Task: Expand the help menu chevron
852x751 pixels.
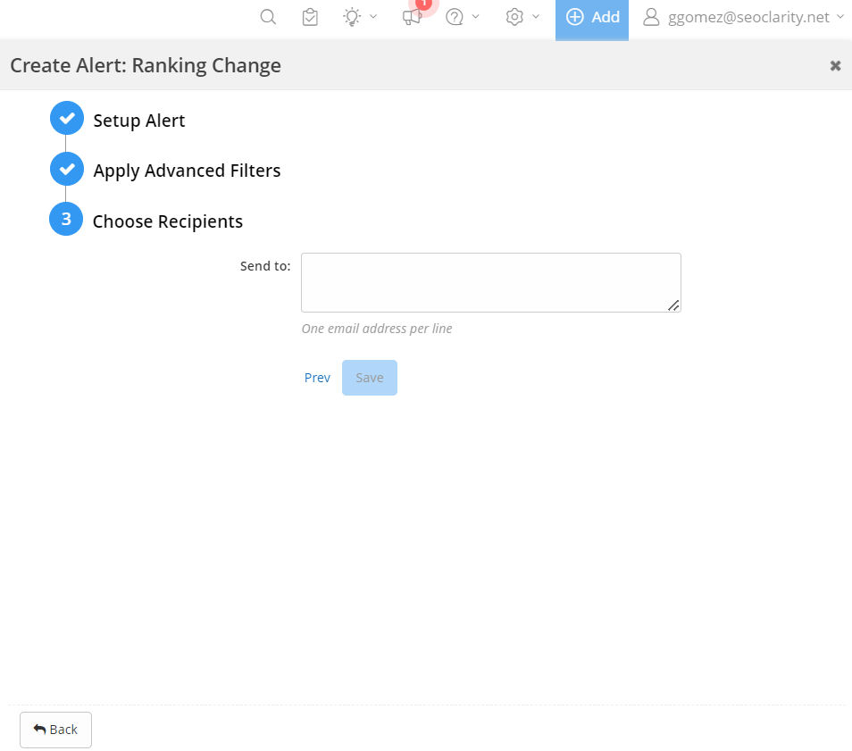Action: coord(476,17)
